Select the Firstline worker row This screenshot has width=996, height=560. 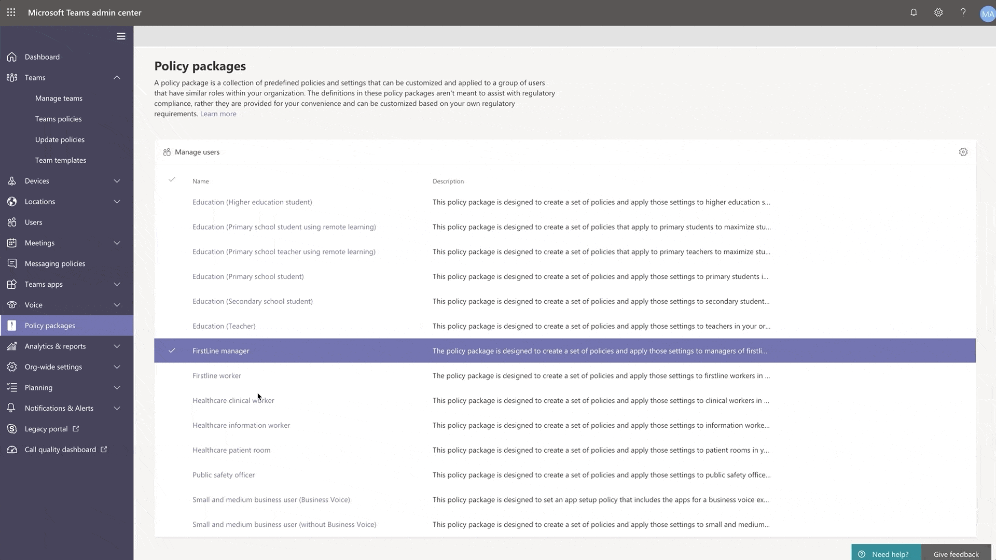point(217,376)
